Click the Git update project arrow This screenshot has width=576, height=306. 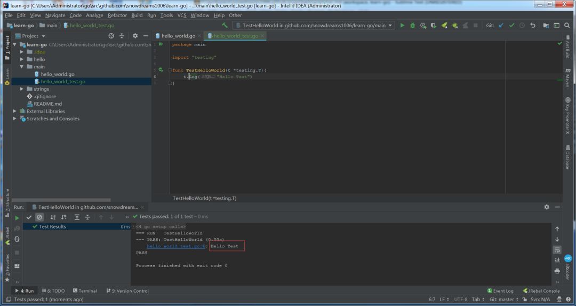[x=501, y=26]
